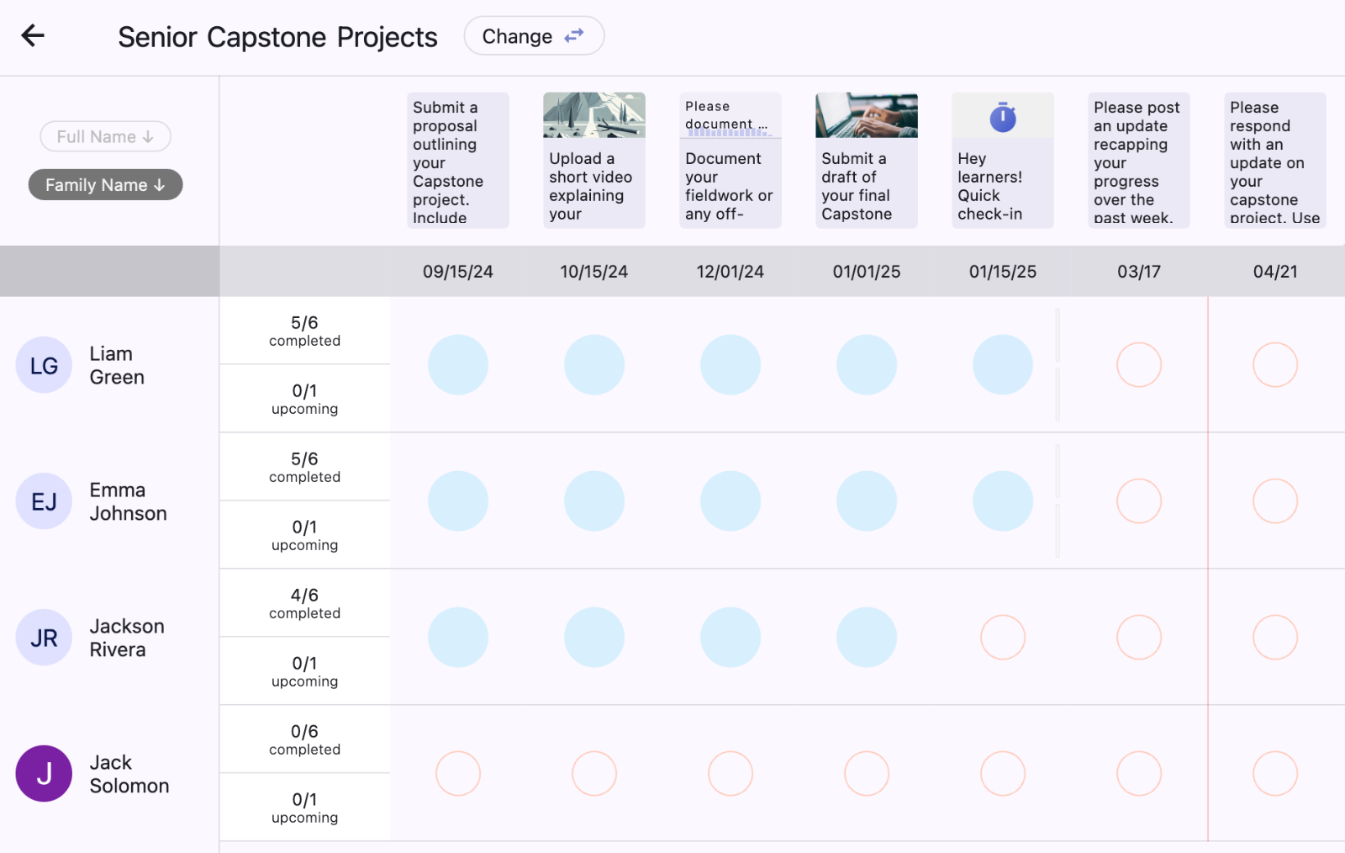The image size is (1345, 853).
Task: Toggle Liam Green's 03/17 progress circle
Action: tap(1138, 364)
